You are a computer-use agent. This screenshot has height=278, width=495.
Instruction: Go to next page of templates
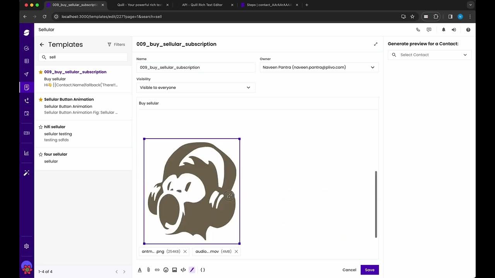pyautogui.click(x=124, y=272)
